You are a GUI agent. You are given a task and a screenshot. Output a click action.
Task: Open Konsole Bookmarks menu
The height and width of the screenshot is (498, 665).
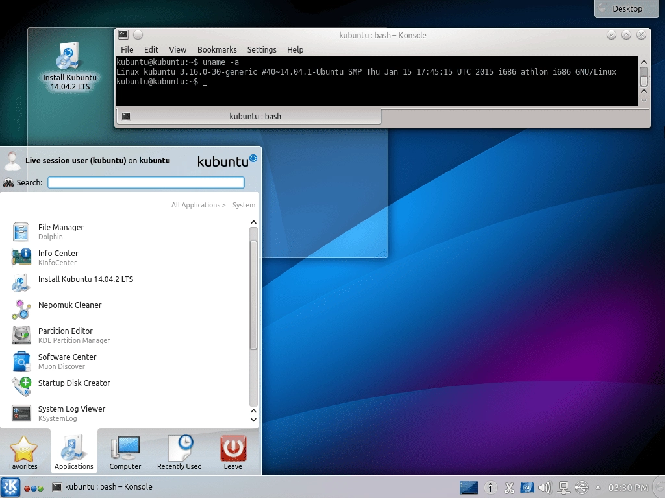coord(217,49)
